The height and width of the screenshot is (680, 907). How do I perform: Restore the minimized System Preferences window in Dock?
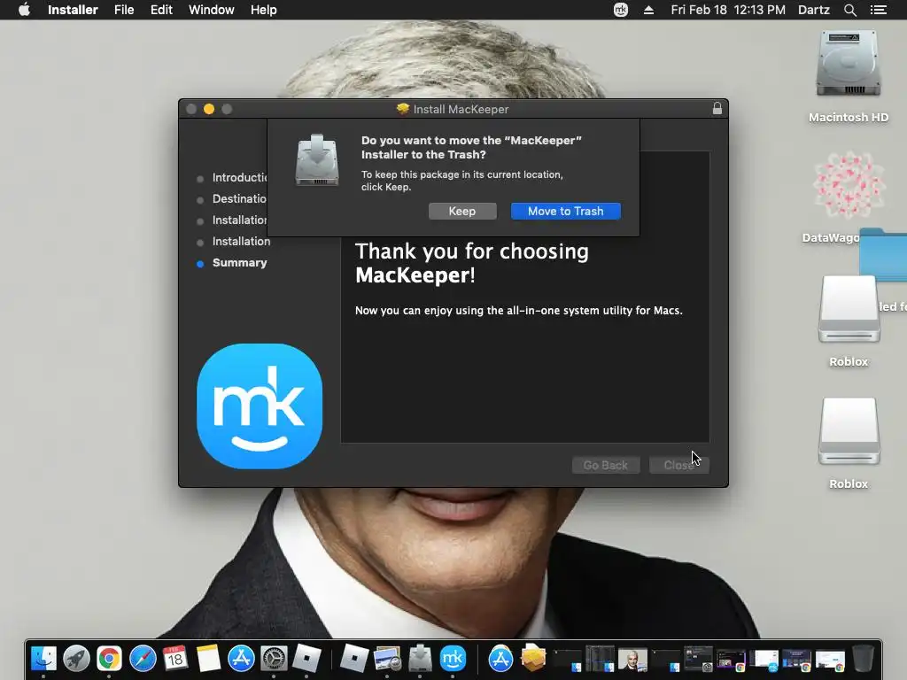click(x=698, y=659)
